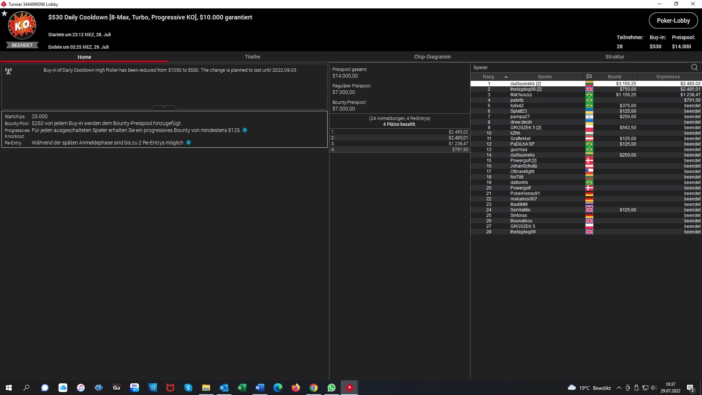Collapse the announcement panel with the chevron

164,107
